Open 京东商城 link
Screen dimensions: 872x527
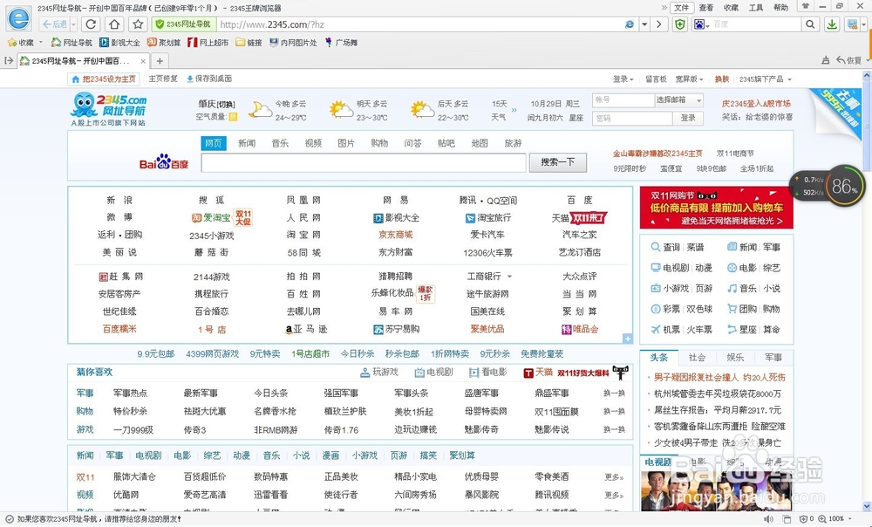point(395,235)
